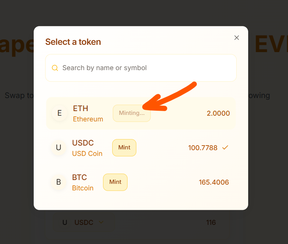Image resolution: width=288 pixels, height=244 pixels.
Task: Click the BTC circular B avatar icon
Action: coord(59,182)
